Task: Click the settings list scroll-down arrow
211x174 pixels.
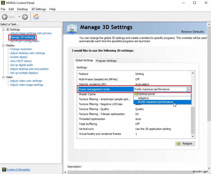Action: pos(193,136)
